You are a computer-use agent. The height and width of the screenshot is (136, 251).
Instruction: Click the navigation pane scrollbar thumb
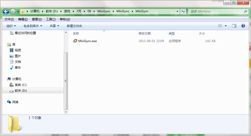(x=66, y=81)
